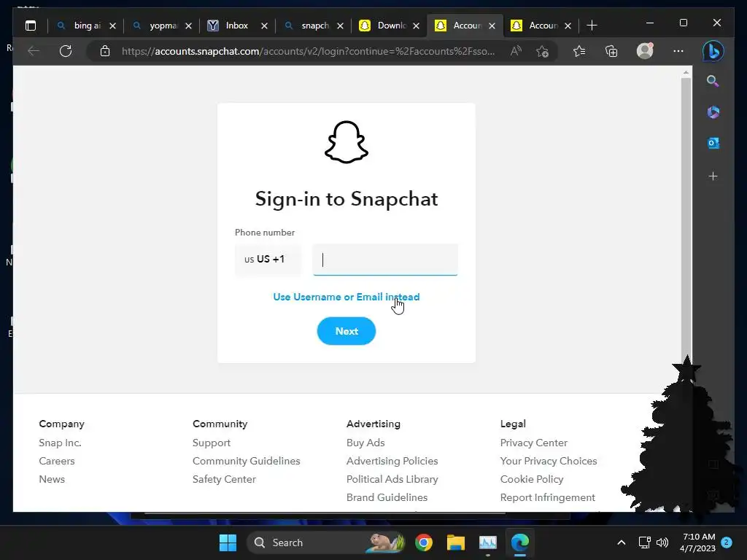This screenshot has width=747, height=560.
Task: Open the Microsoft Edge taskbar icon
Action: point(519,542)
